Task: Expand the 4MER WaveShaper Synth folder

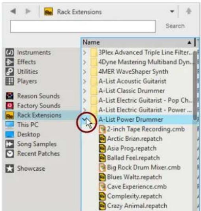Action: point(85,72)
